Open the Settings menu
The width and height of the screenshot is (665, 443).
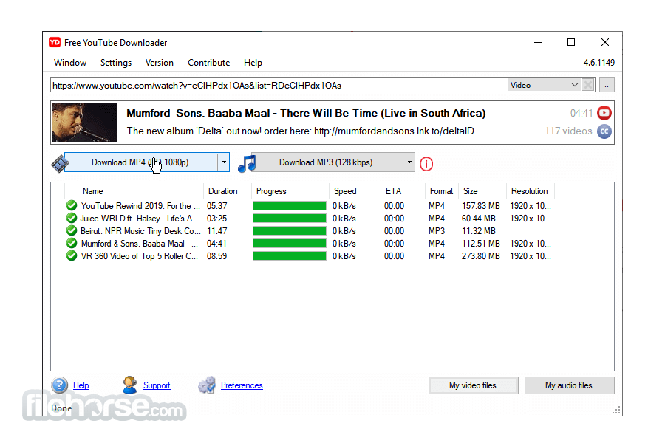[116, 63]
